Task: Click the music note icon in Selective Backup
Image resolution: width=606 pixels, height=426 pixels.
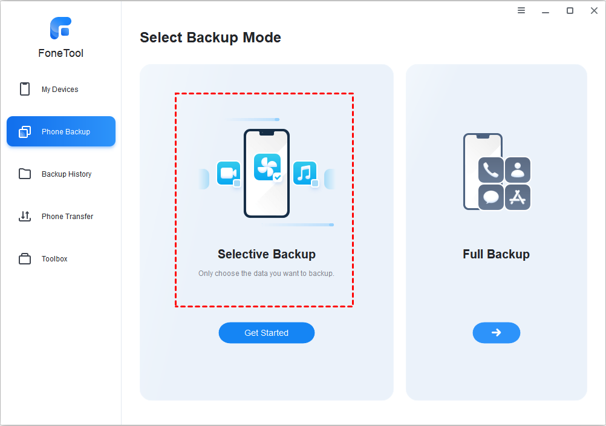Action: (305, 173)
